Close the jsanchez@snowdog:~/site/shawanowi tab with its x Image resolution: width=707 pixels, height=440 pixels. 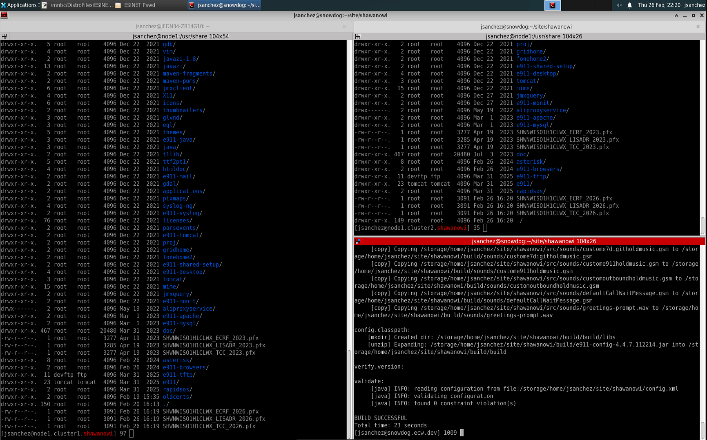coord(698,27)
